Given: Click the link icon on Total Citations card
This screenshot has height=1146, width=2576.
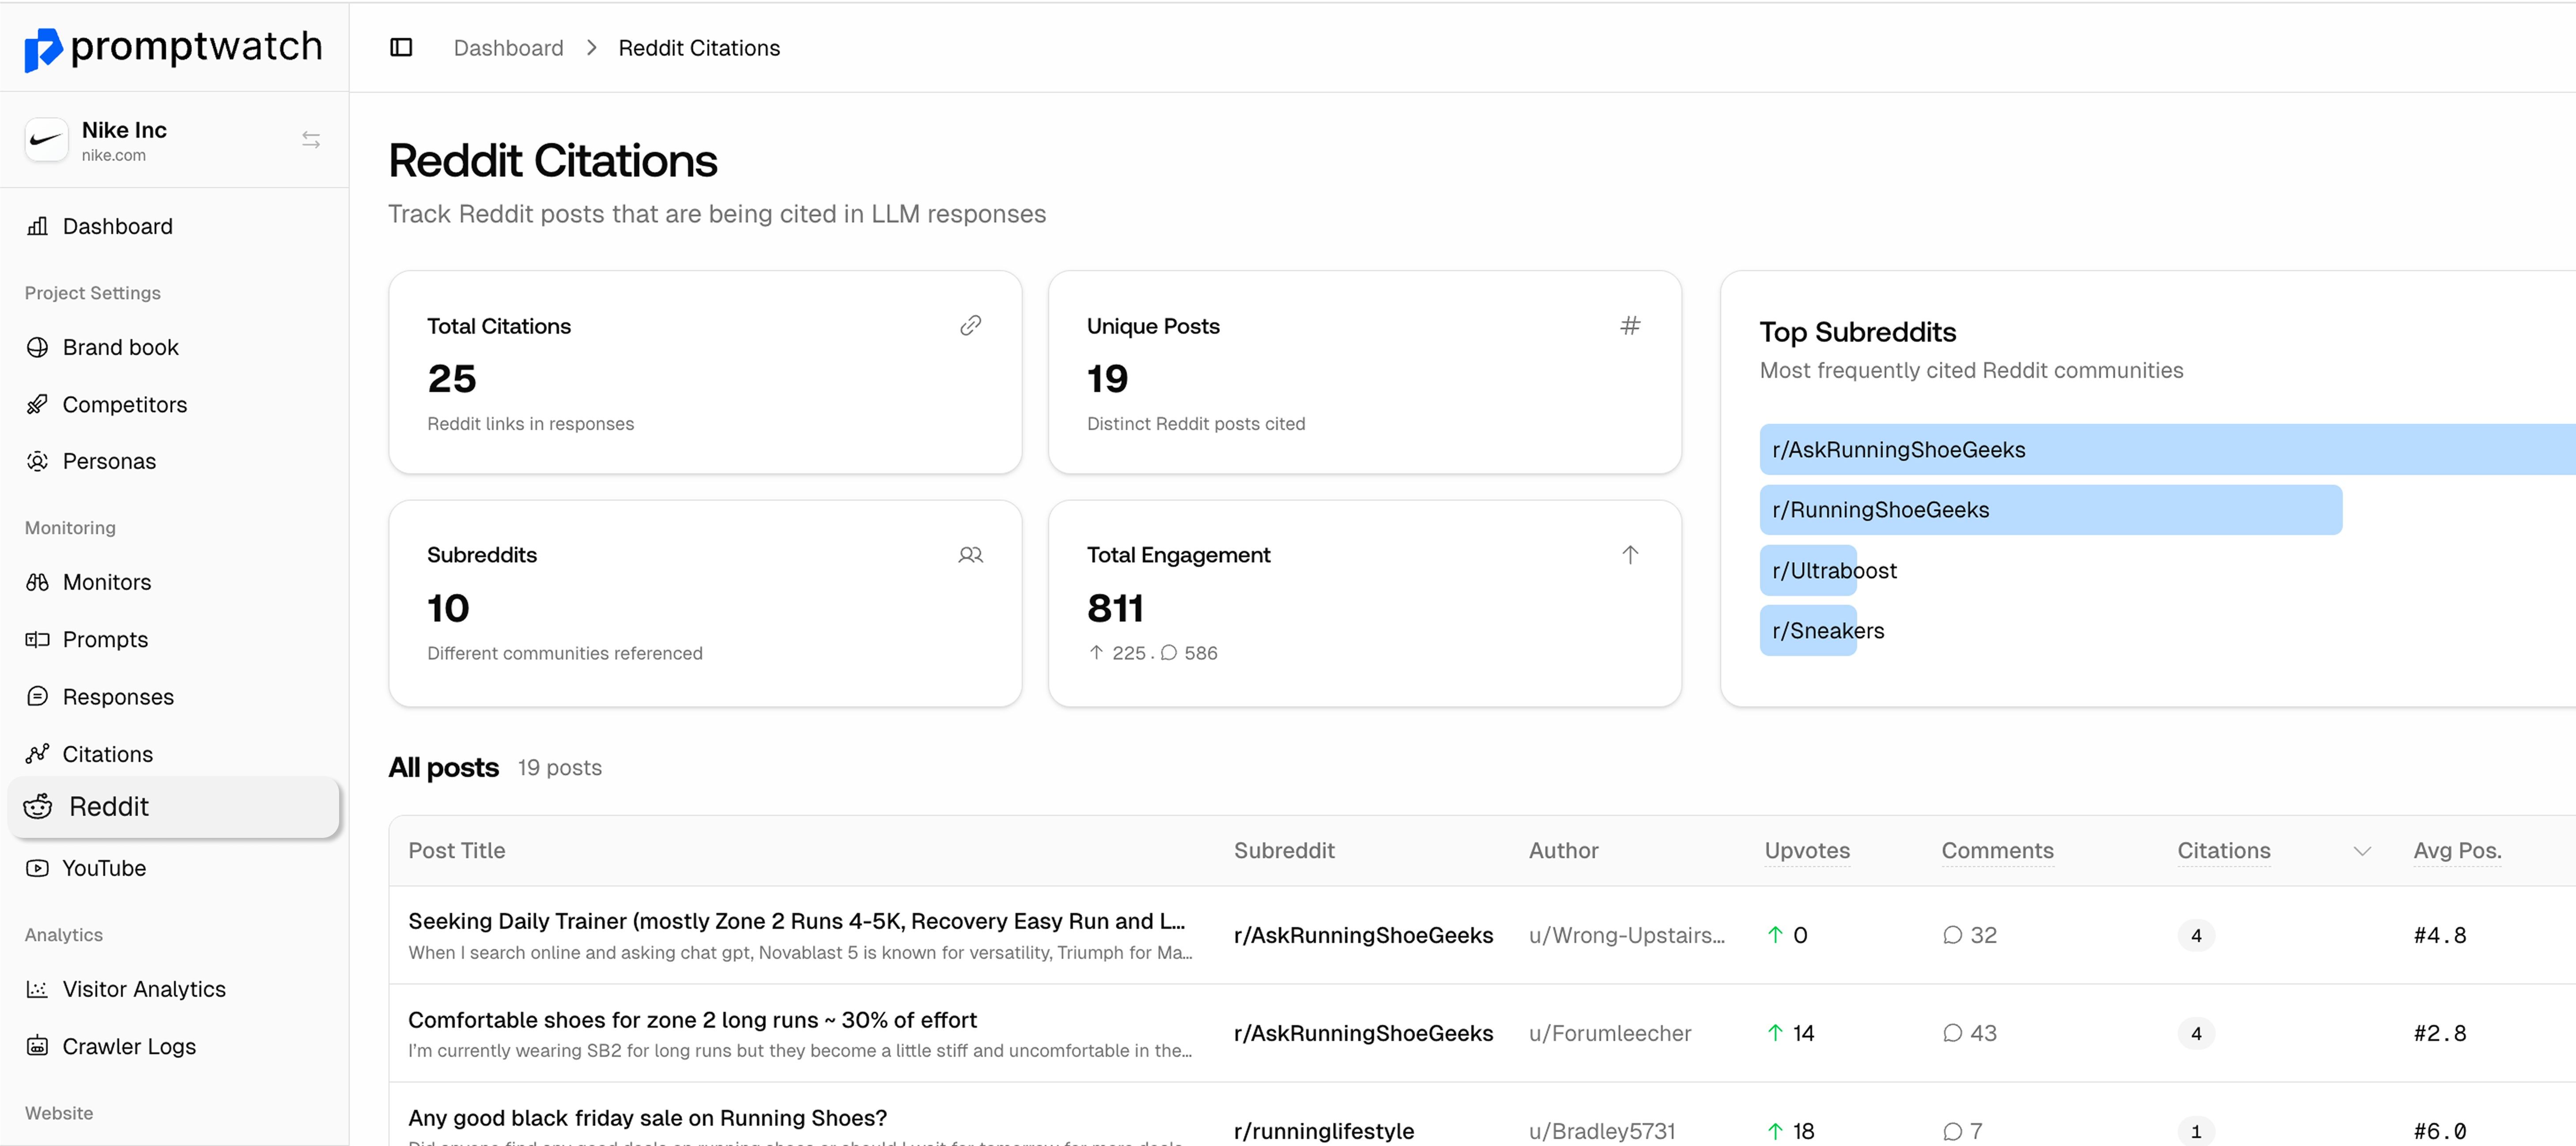Looking at the screenshot, I should click(969, 326).
